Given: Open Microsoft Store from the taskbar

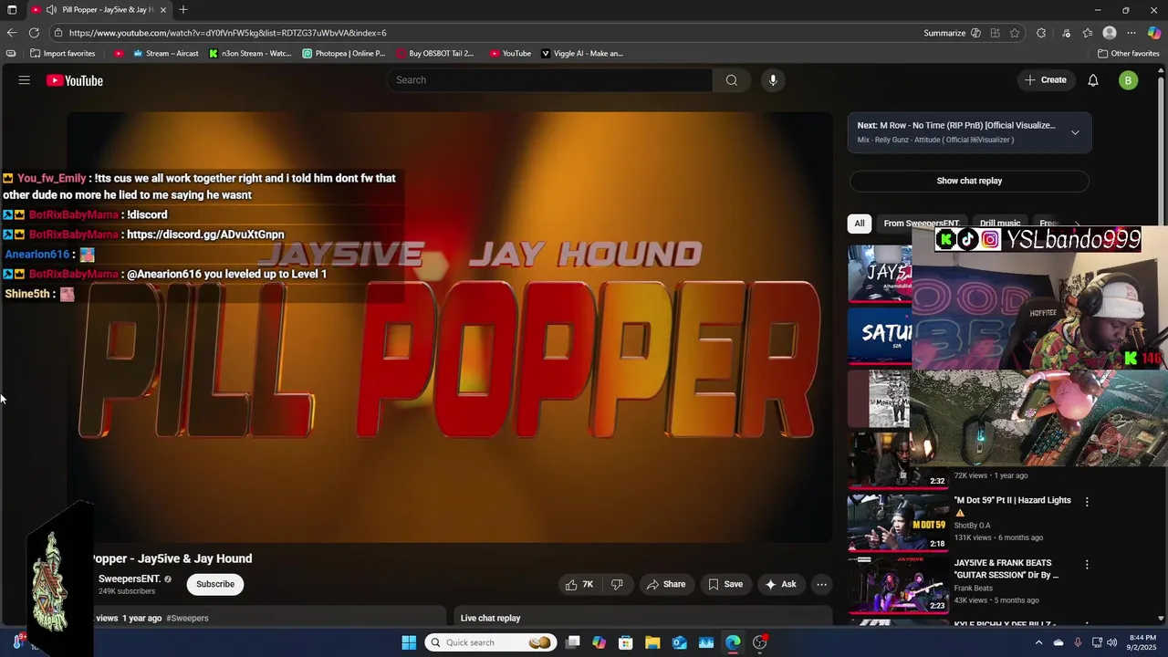Looking at the screenshot, I should click(x=626, y=642).
